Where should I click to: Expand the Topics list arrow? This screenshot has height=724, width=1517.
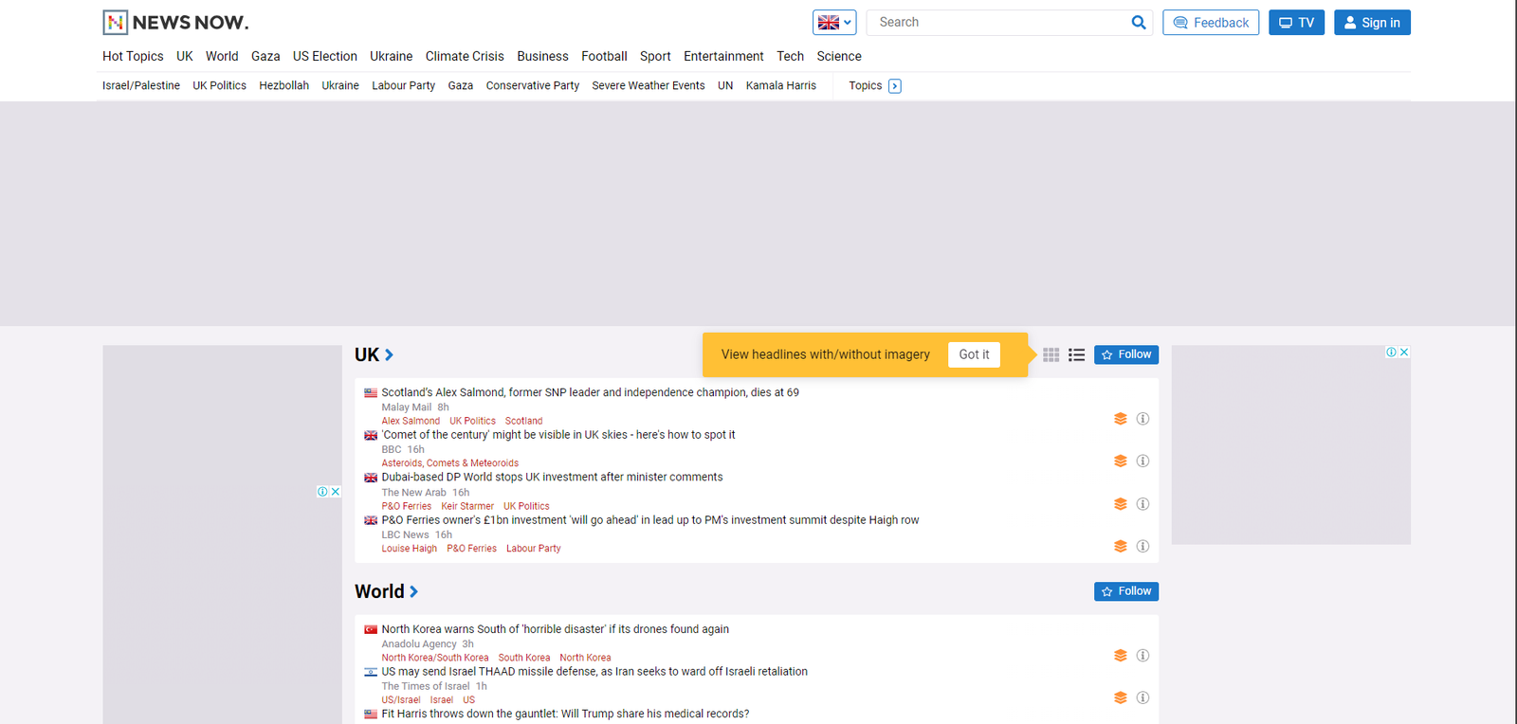[894, 86]
